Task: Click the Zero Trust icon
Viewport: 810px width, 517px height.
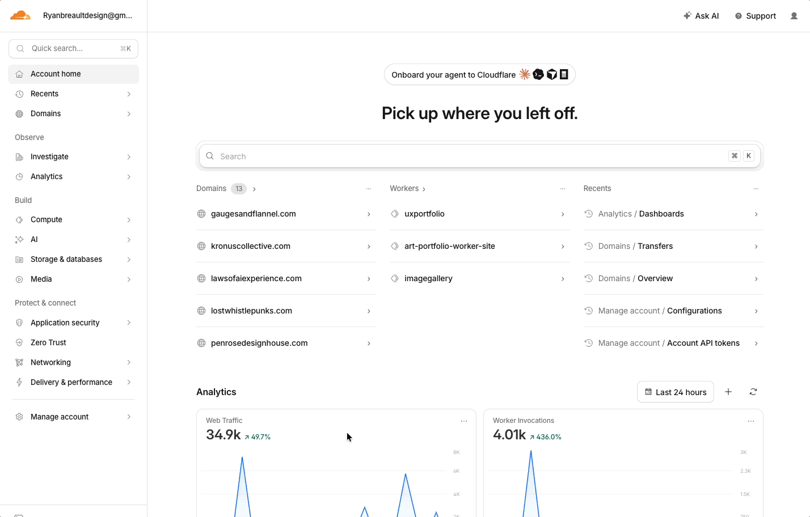Action: 19,342
